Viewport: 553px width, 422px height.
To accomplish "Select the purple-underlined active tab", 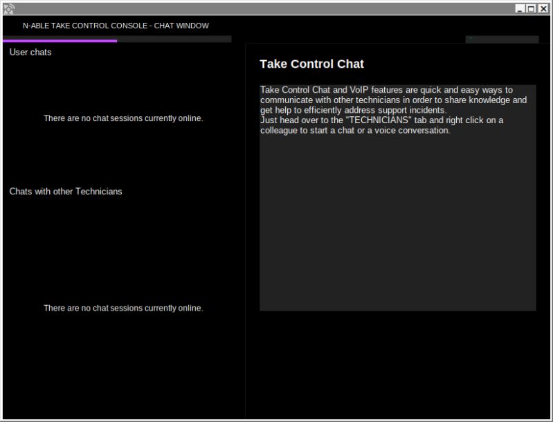I will 60,39.
